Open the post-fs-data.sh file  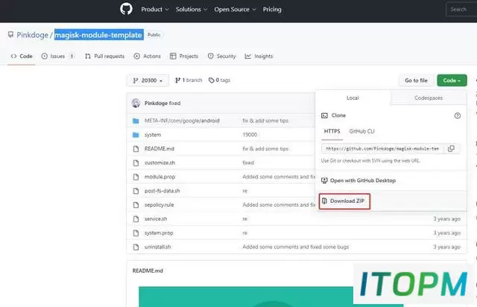coord(162,191)
